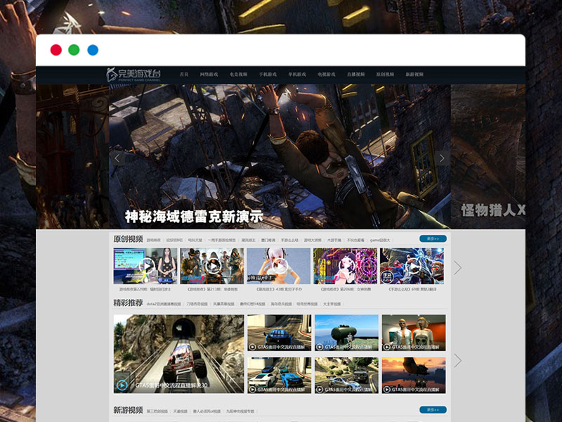Screen dimensions: 562x422
Task: Click the left arrow on the banner carousel
Action: click(117, 158)
